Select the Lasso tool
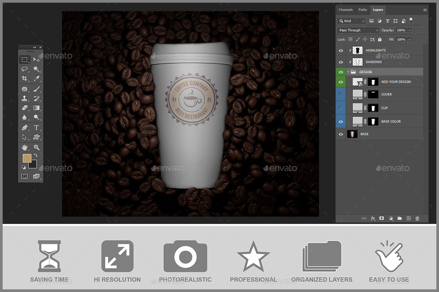 [x=25, y=69]
